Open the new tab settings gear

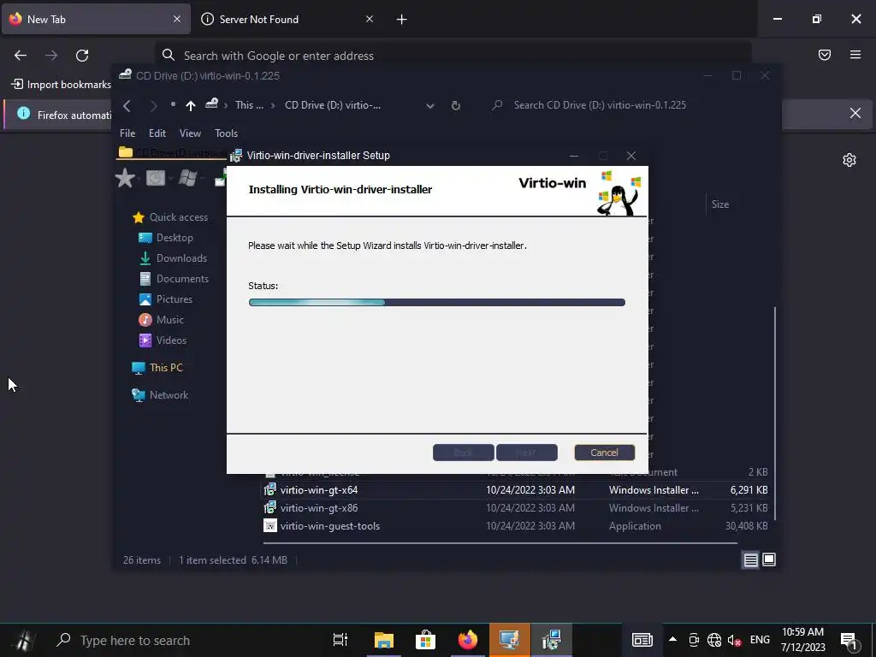(849, 160)
